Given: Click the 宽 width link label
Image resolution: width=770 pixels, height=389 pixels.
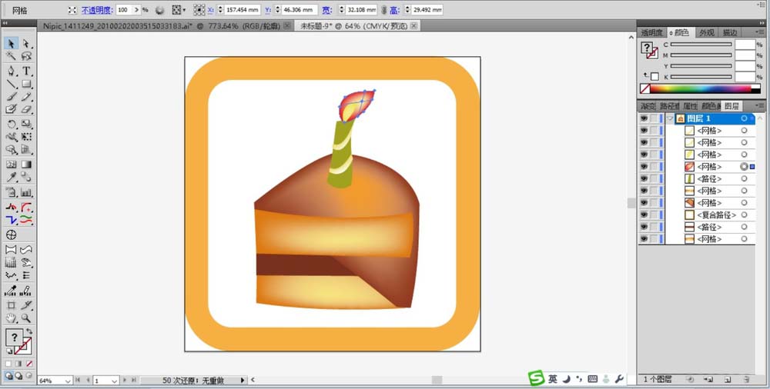Looking at the screenshot, I should (x=326, y=11).
